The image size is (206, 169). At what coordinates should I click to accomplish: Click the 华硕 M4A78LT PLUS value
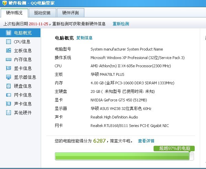[x=108, y=74]
